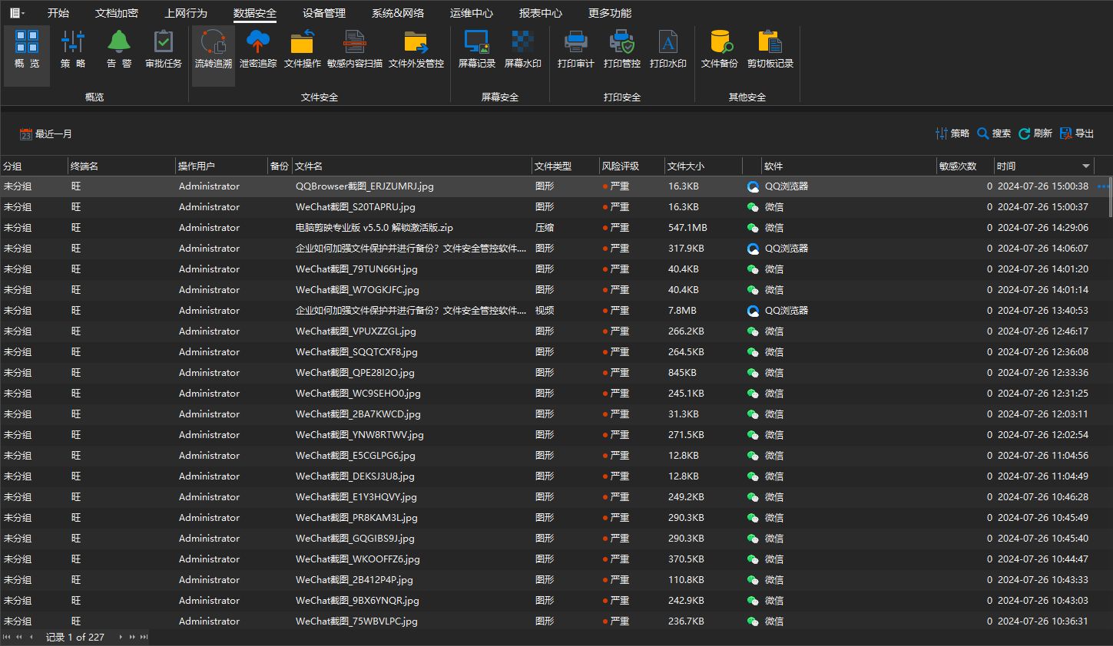The image size is (1113, 646).
Task: Click the 策略 button above the table
Action: [952, 133]
